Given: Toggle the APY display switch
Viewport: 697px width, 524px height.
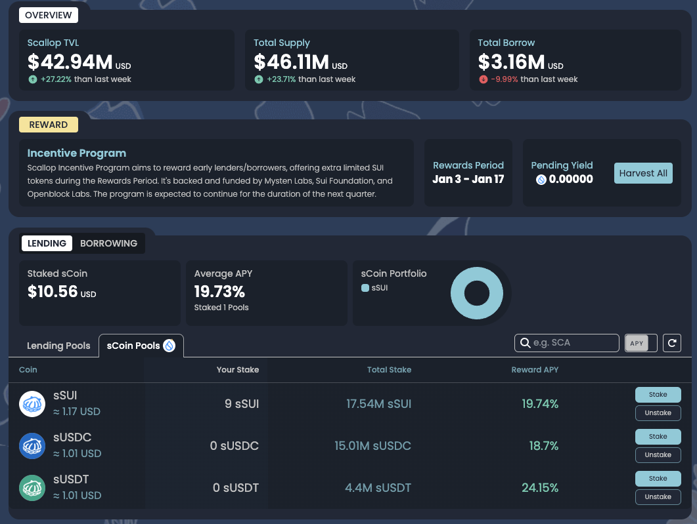Looking at the screenshot, I should click(641, 343).
